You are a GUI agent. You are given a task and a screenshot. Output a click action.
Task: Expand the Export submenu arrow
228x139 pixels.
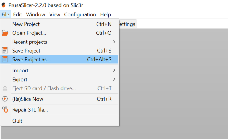point(114,79)
